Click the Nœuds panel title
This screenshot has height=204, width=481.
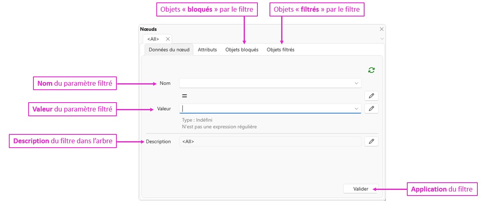click(149, 29)
